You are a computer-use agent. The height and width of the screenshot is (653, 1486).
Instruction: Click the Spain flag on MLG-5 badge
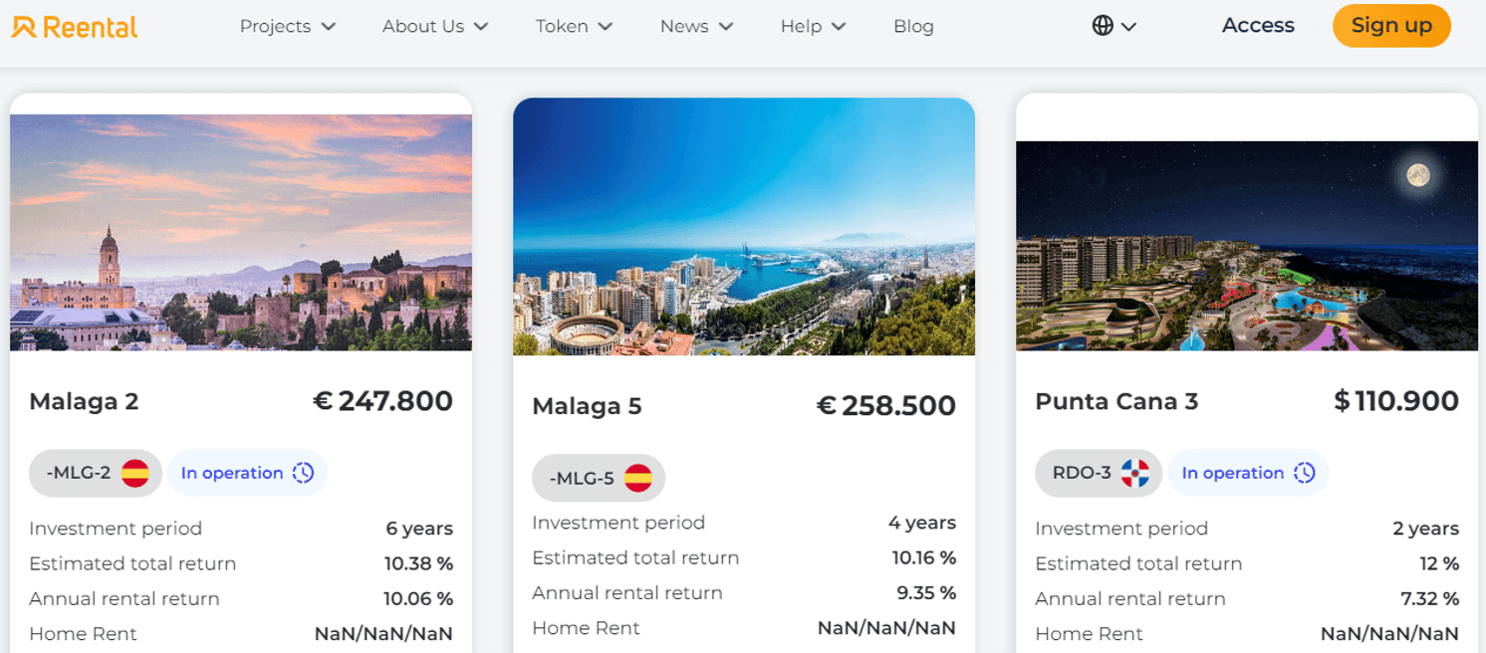[638, 479]
